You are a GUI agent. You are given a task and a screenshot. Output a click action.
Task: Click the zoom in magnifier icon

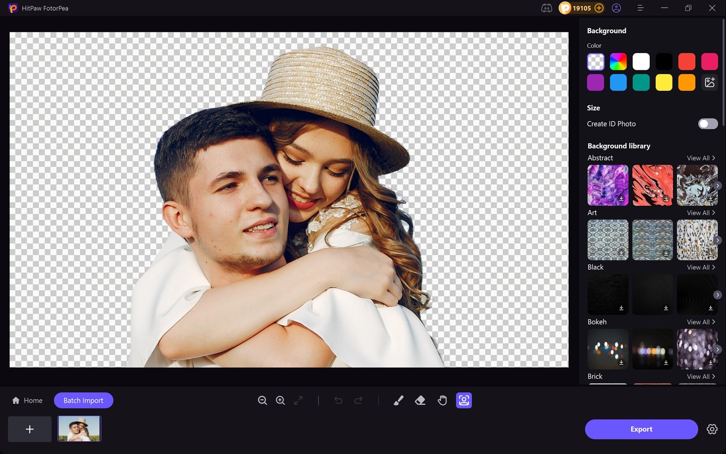[x=280, y=400]
